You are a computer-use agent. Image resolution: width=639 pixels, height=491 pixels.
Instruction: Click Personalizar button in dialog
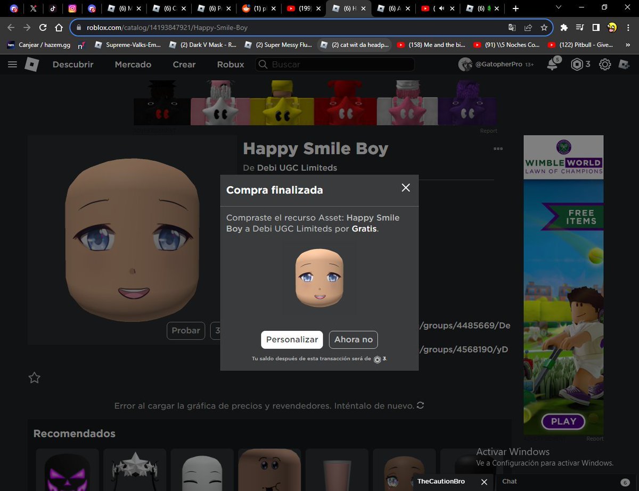pos(292,339)
